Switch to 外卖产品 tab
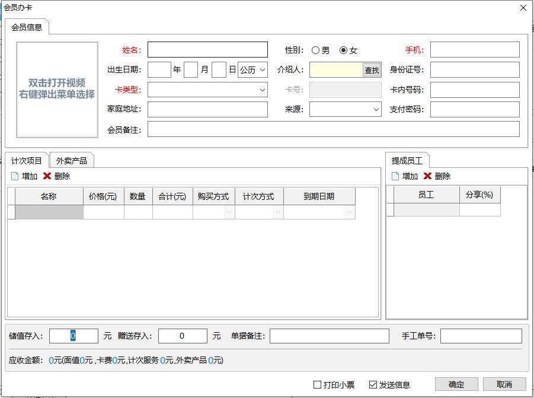The height and width of the screenshot is (398, 534). pos(71,161)
